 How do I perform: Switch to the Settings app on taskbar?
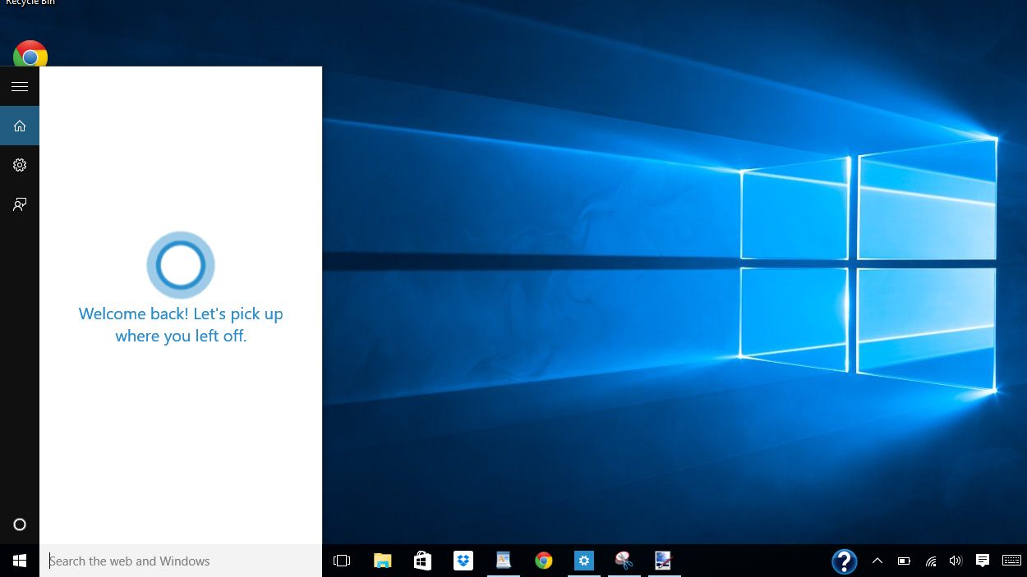click(583, 561)
